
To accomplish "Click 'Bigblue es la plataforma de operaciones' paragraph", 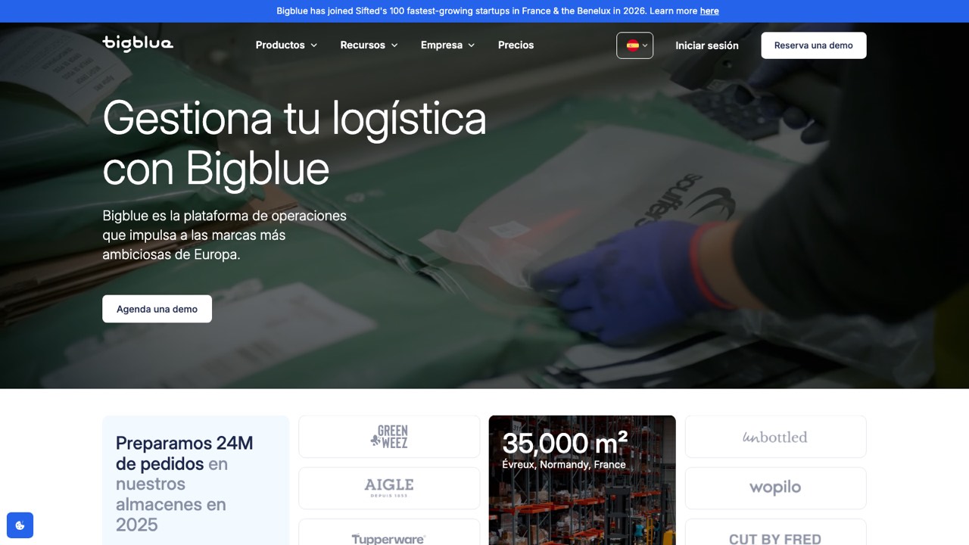I will point(225,235).
